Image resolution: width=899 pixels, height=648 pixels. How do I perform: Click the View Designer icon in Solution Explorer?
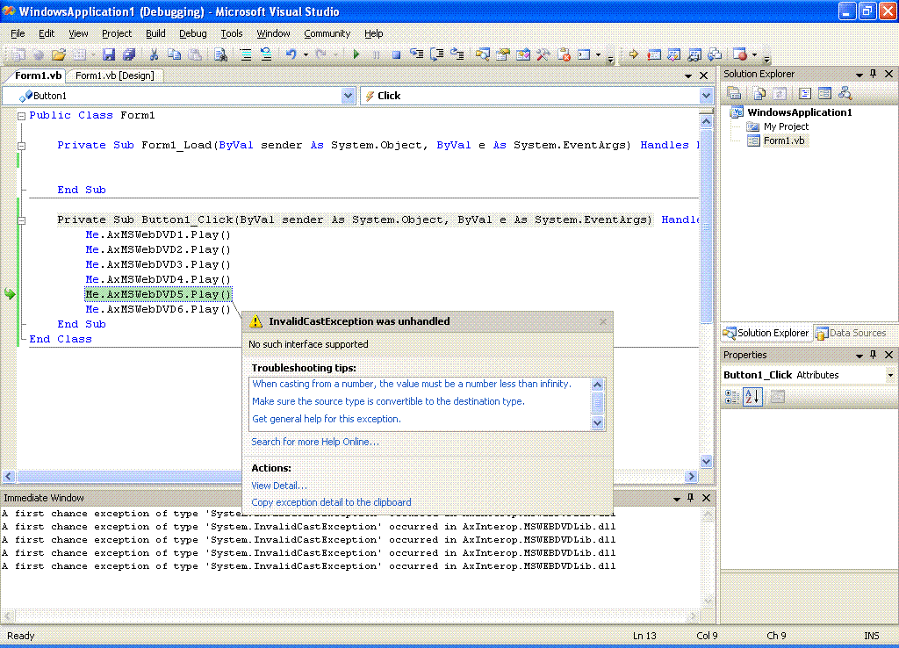pyautogui.click(x=824, y=93)
